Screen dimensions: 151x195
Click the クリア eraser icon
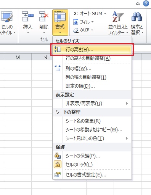[x=76, y=30]
